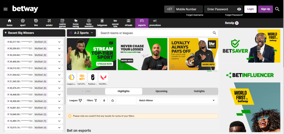Toggle password visibility eye icon
The width and height of the screenshot is (284, 134).
click(239, 9)
